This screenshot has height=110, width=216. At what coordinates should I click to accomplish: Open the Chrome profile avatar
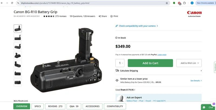pos(192,3)
